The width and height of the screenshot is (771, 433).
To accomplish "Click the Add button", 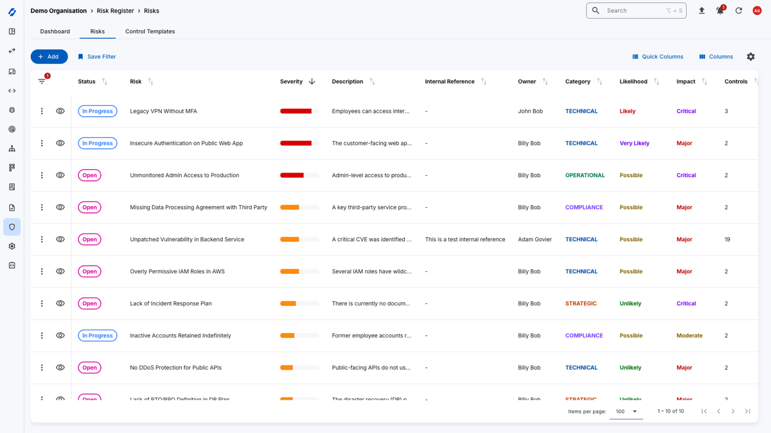I will coord(49,56).
